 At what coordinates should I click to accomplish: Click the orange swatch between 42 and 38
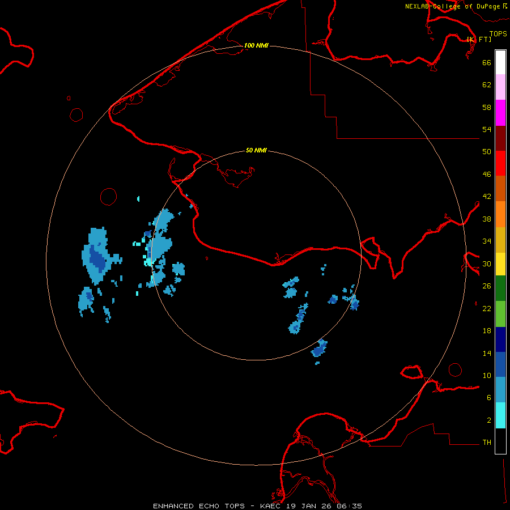click(500, 214)
